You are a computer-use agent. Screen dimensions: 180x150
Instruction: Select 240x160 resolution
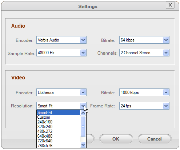58,122
